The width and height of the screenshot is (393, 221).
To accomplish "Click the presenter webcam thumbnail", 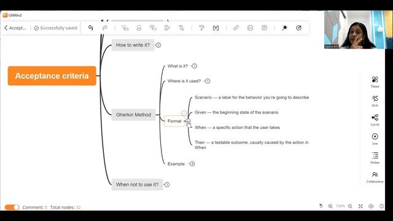I will [x=358, y=29].
